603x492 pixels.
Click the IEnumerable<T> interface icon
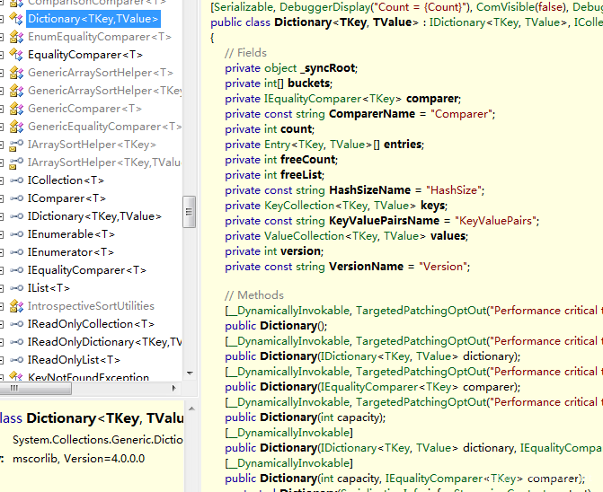16,234
